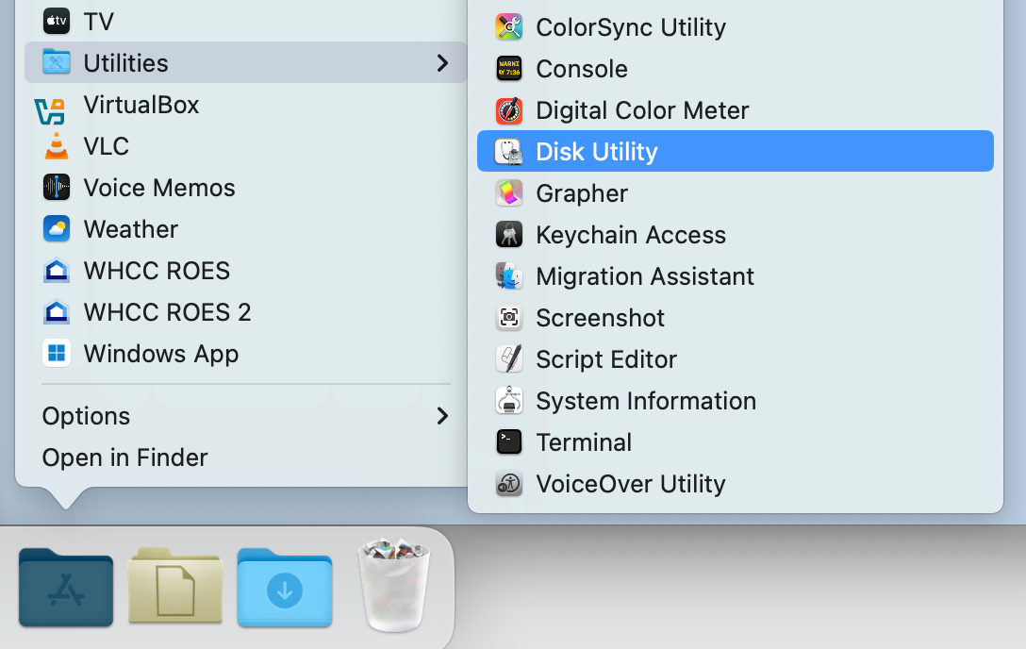Click the Keychain Access keys icon

tap(509, 235)
